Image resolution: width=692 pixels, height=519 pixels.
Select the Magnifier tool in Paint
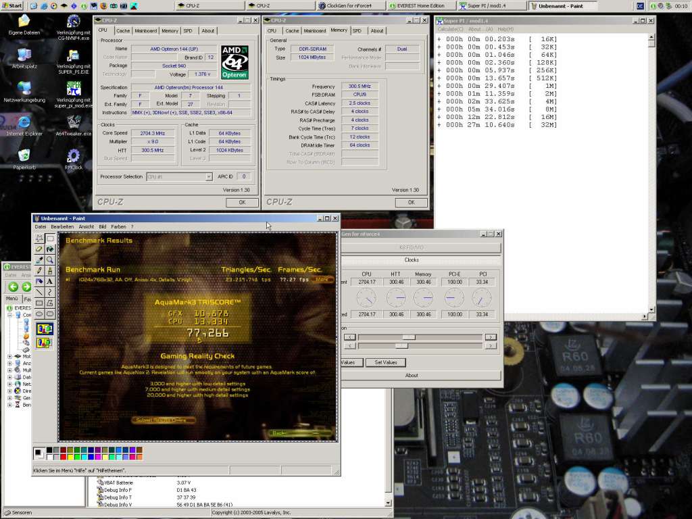point(50,259)
